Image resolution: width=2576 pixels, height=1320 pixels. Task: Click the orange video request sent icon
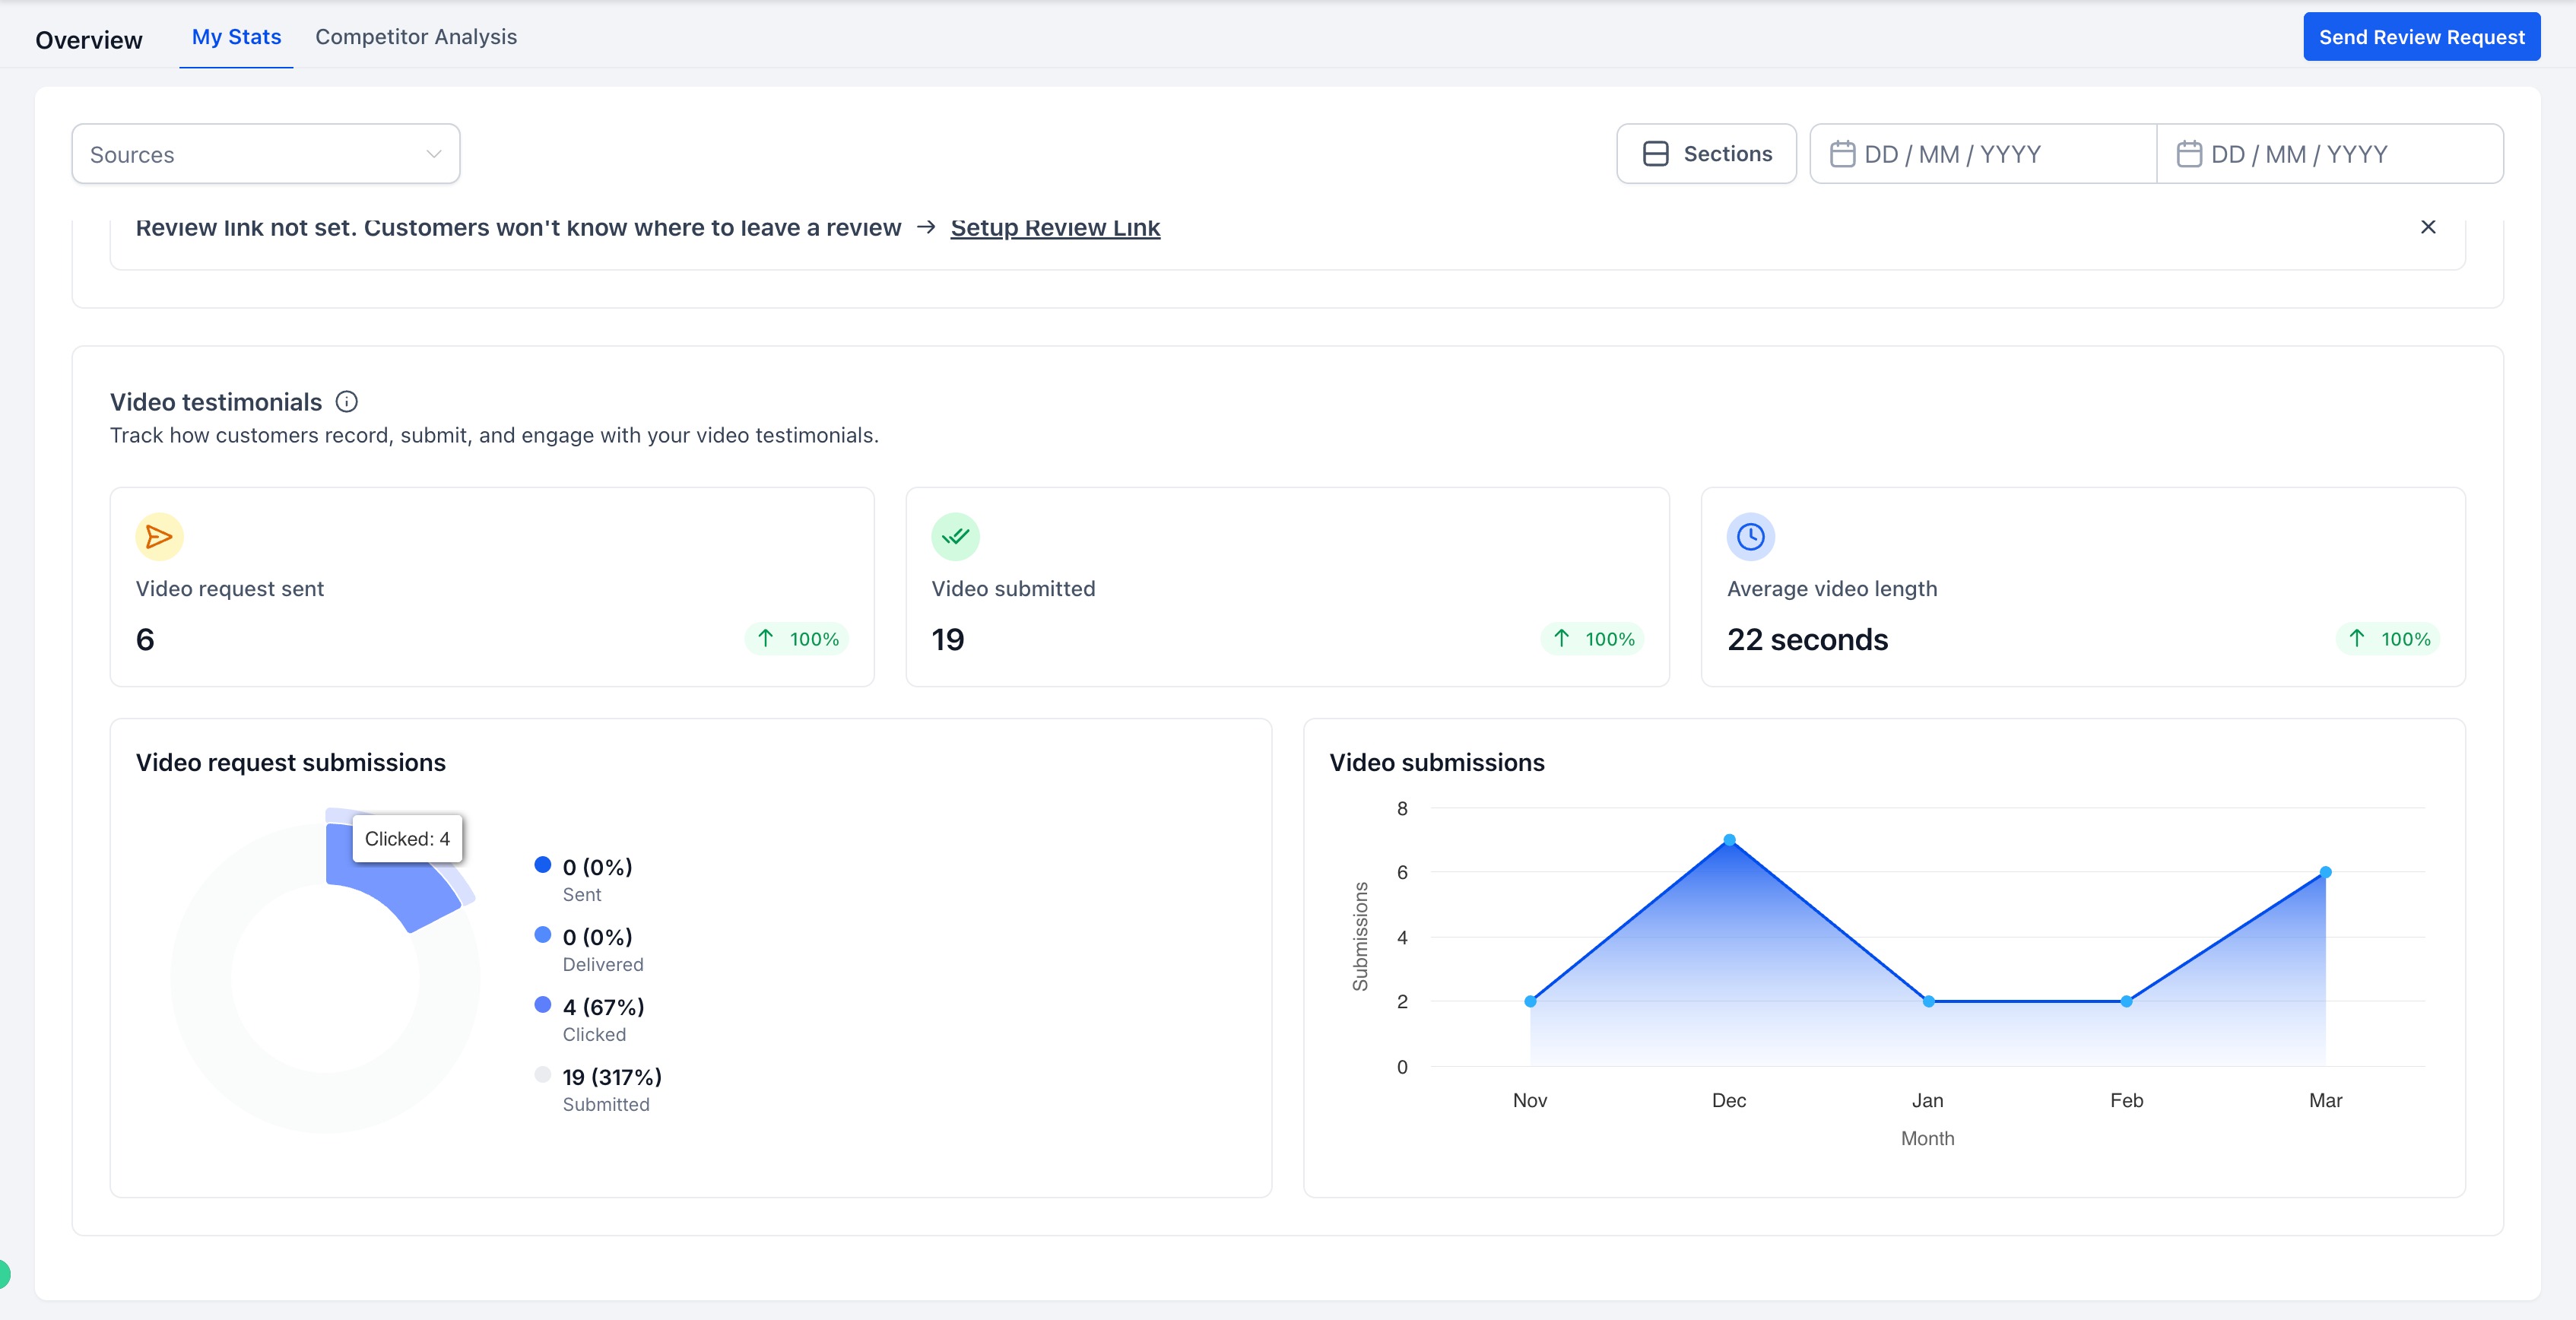159,537
